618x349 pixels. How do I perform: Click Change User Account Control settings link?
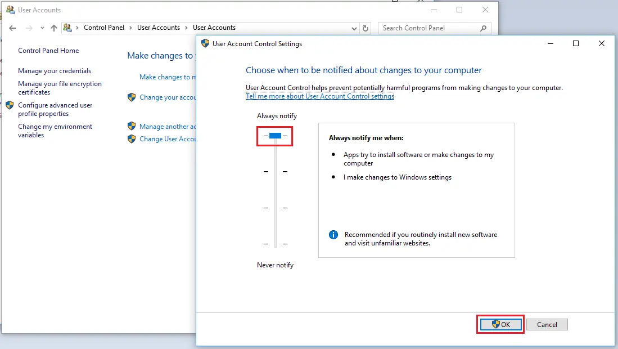click(168, 139)
